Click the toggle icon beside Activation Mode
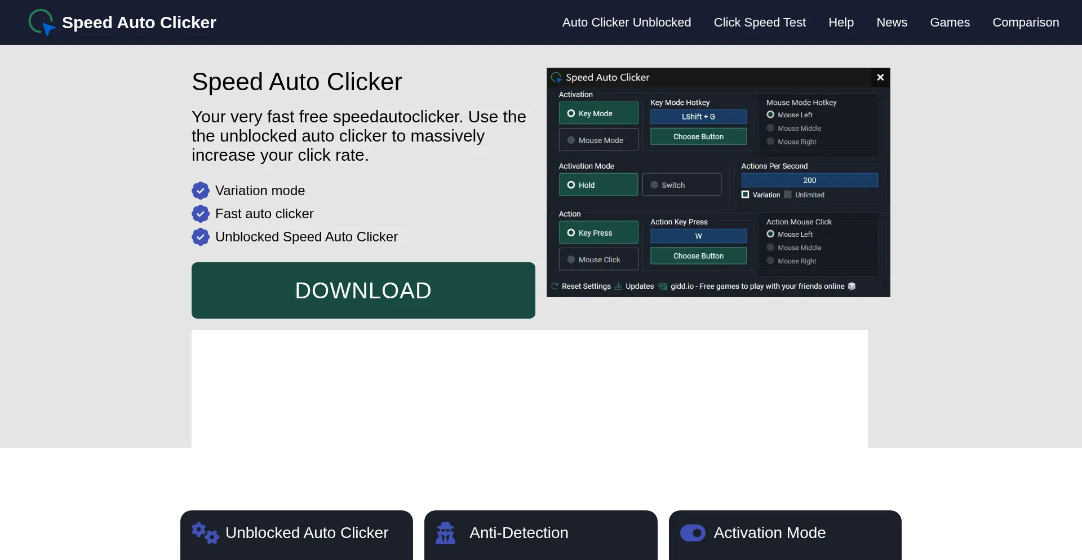Viewport: 1082px width, 560px height. [x=693, y=533]
